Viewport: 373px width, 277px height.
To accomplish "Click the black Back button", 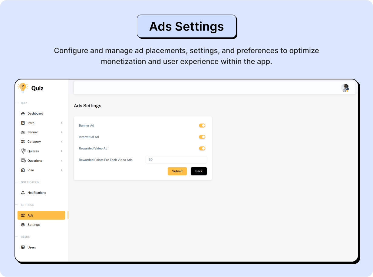I will (x=199, y=171).
